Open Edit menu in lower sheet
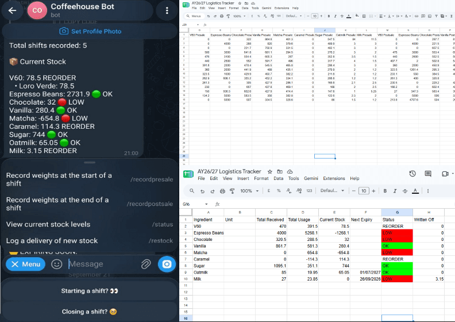This screenshot has height=322, width=455. pos(214,179)
